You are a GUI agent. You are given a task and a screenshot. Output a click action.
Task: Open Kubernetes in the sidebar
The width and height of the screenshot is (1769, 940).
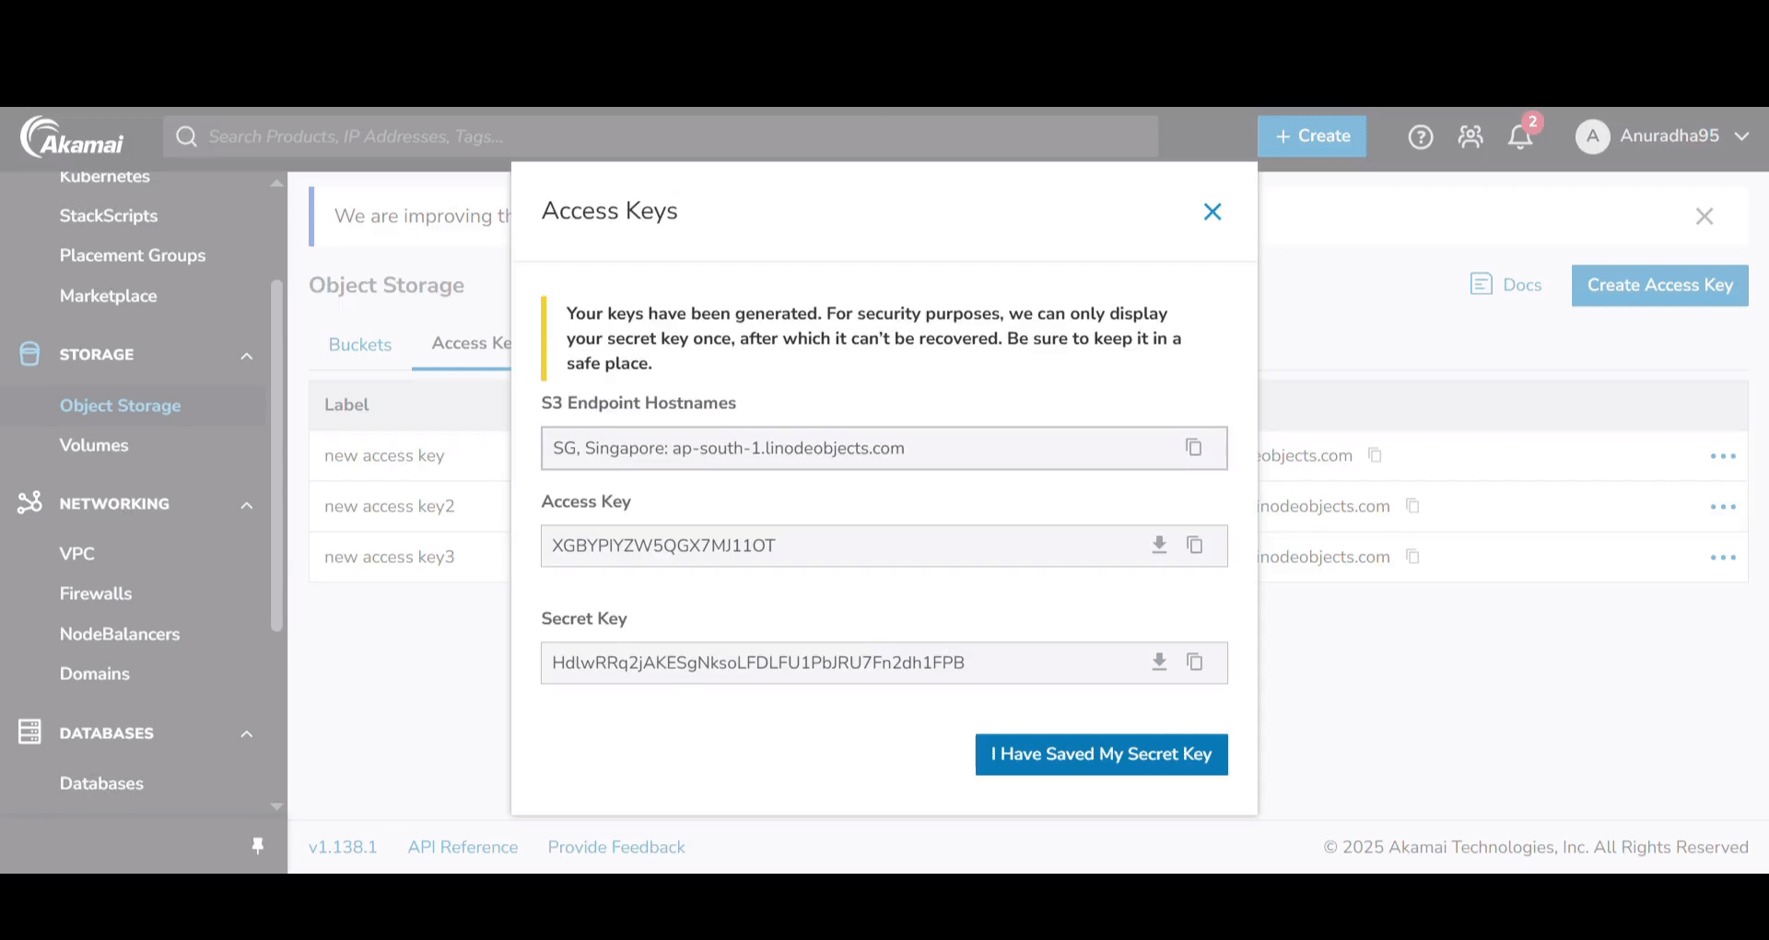click(x=105, y=176)
